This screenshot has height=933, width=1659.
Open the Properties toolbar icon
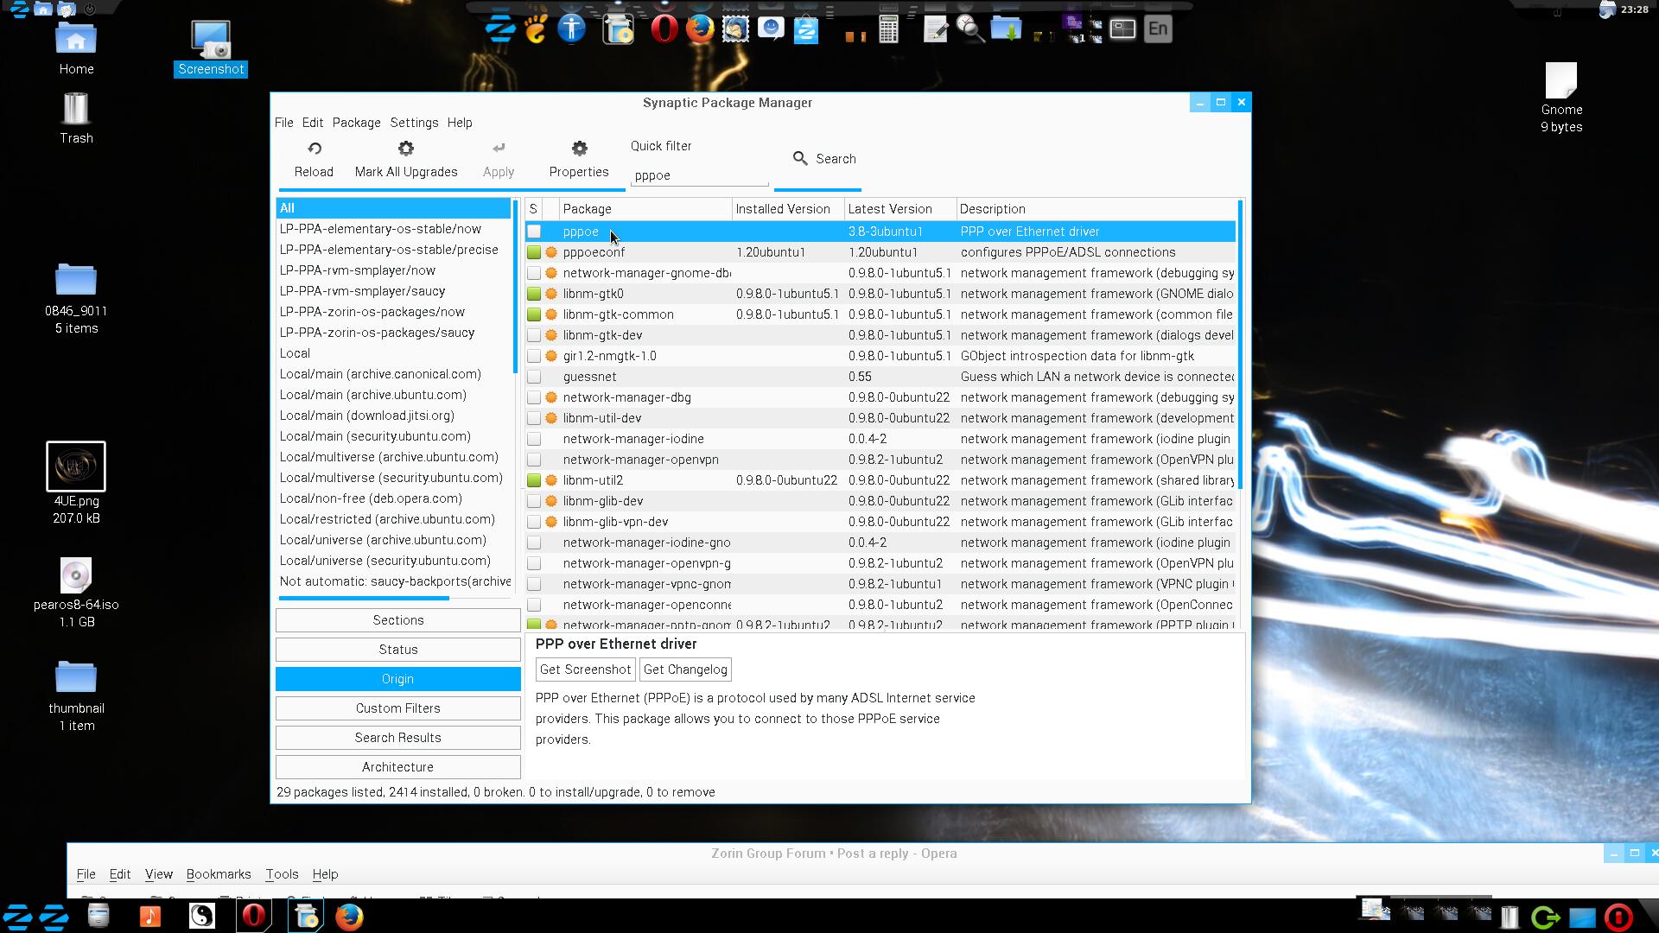coord(579,149)
